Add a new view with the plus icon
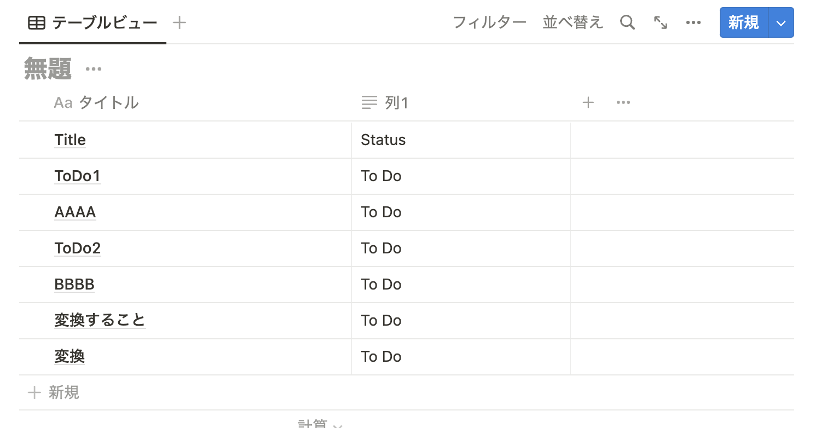Image resolution: width=821 pixels, height=428 pixels. coord(179,22)
